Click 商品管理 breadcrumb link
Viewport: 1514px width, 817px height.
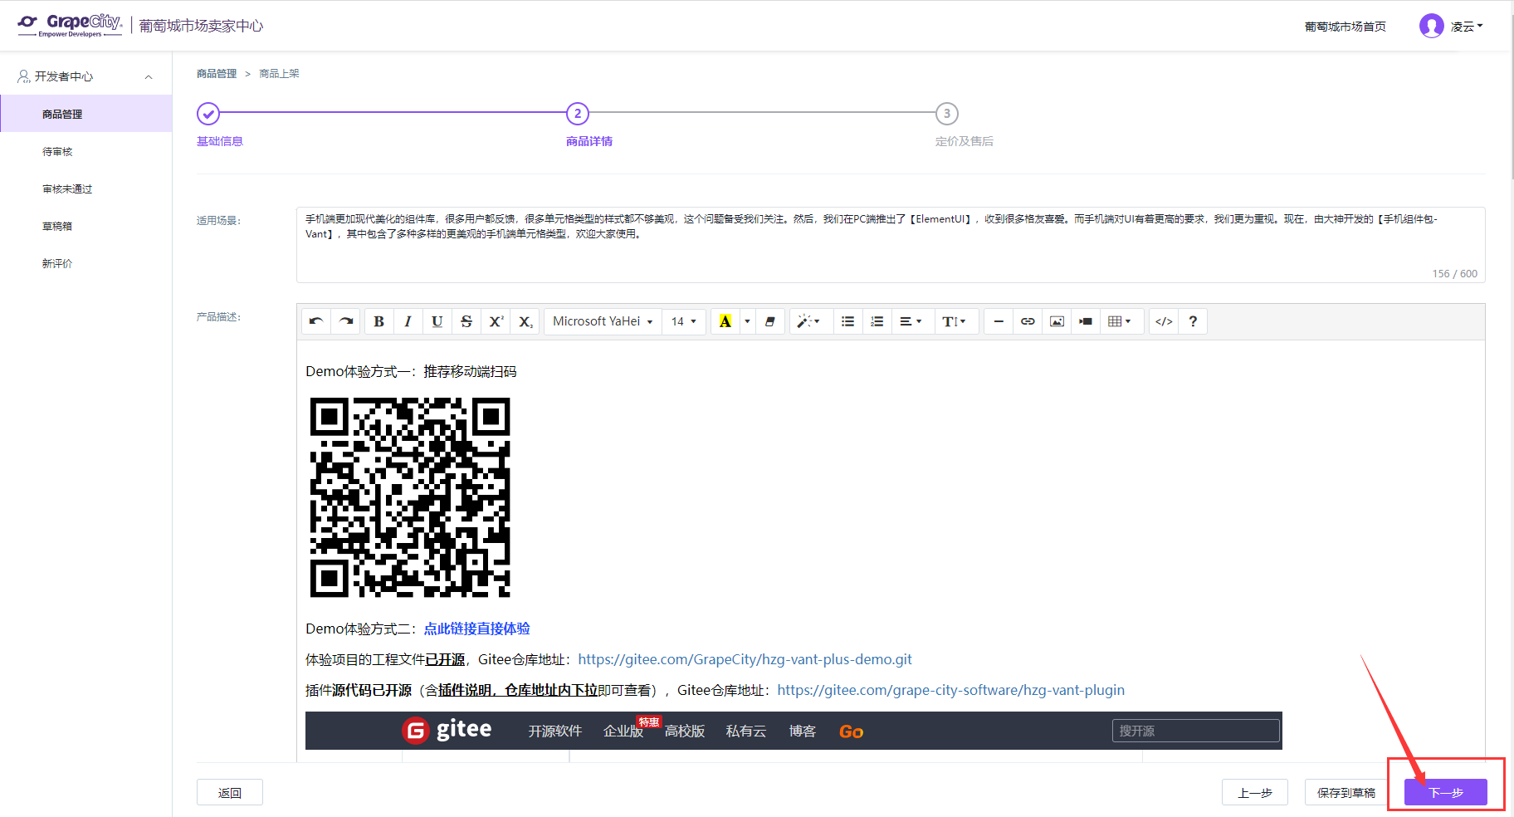click(x=217, y=74)
